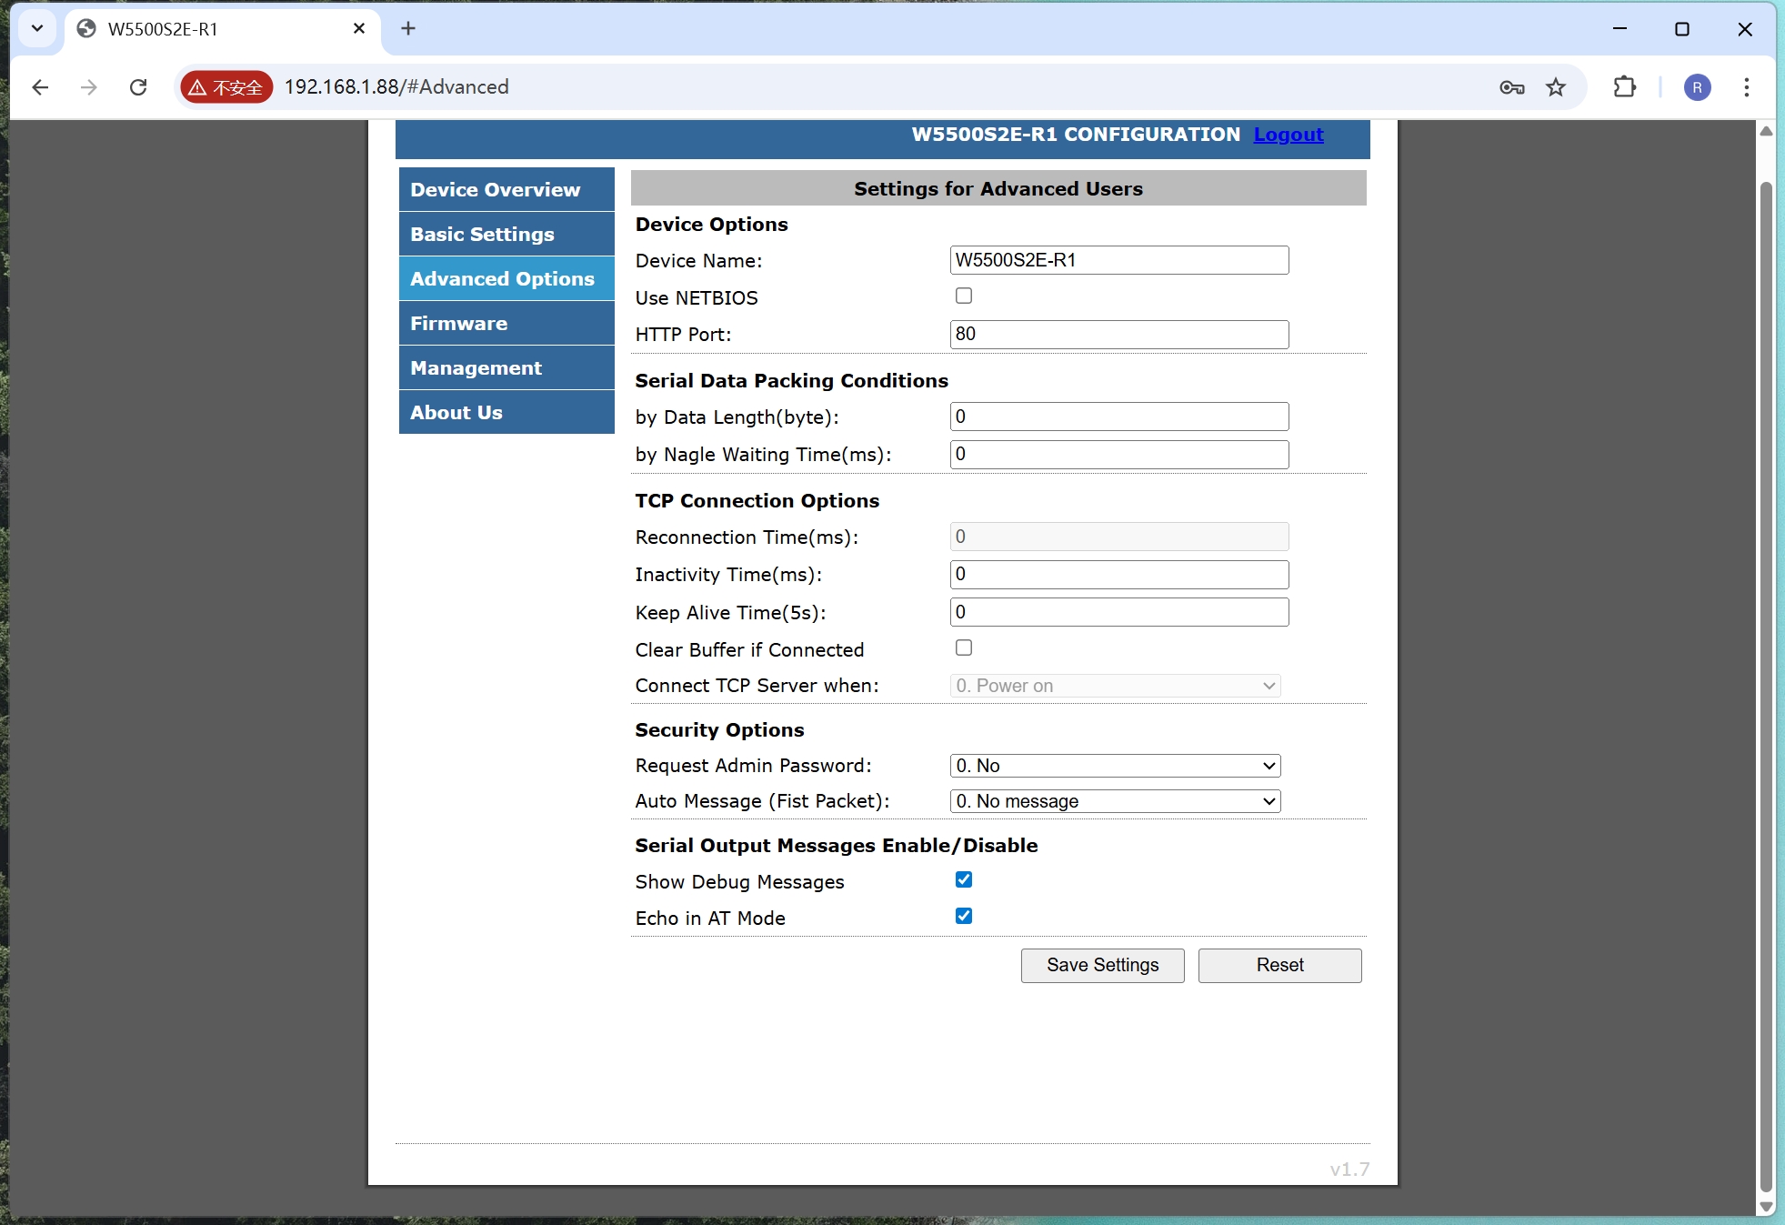Click the Logout link
1785x1225 pixels.
1288,135
